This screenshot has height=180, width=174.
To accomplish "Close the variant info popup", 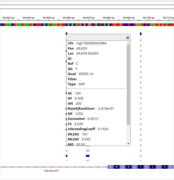I will coord(128,38).
